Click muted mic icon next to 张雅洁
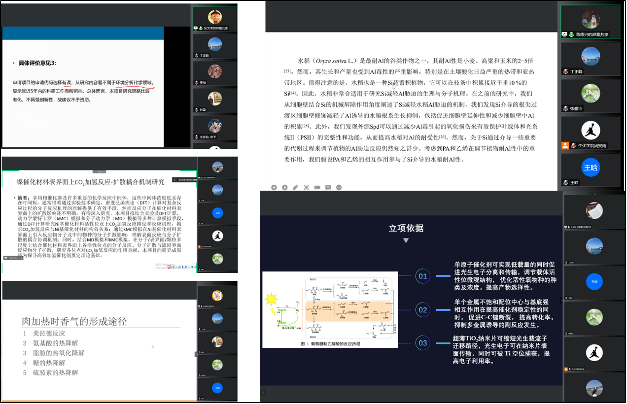 [x=566, y=108]
